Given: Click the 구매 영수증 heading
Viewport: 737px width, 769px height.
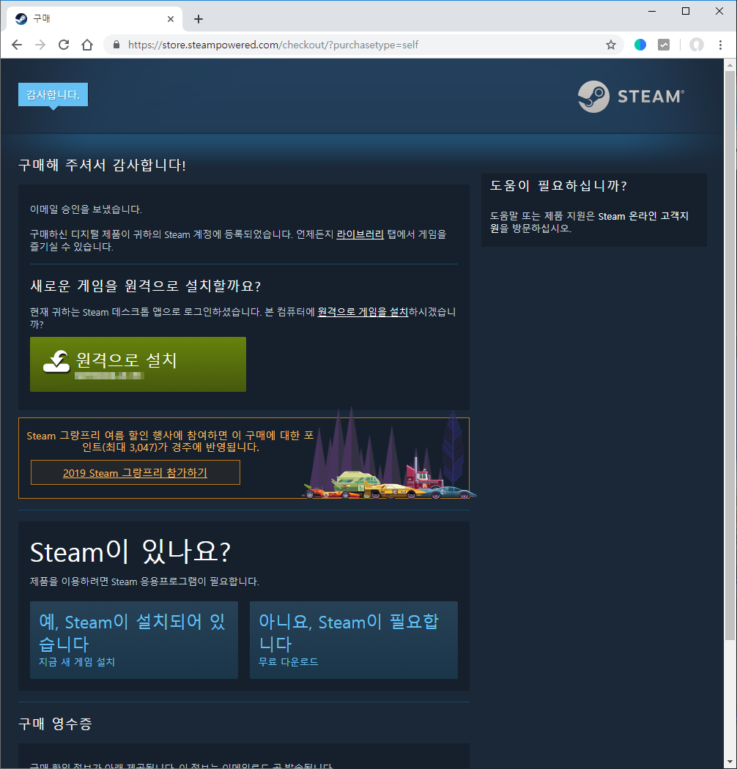Looking at the screenshot, I should 55,724.
